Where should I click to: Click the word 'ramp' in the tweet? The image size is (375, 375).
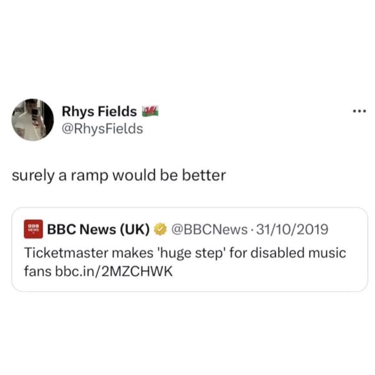click(x=89, y=176)
